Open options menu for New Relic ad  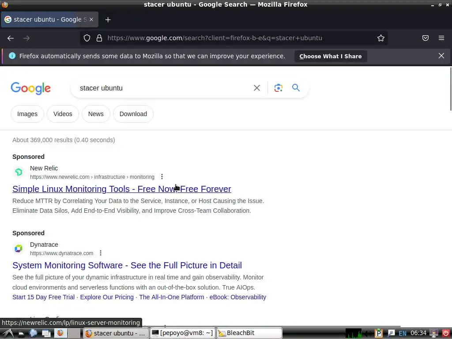162,177
